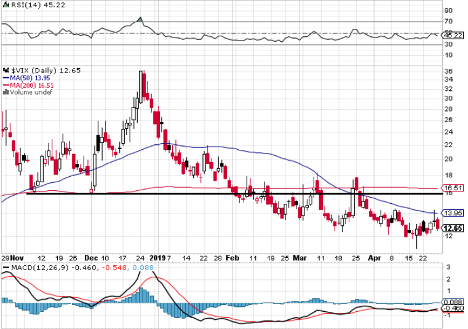Select the MA(200) red line swatch

[x=6, y=85]
